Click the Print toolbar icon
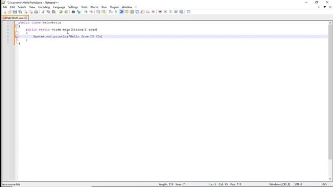 click(x=36, y=12)
